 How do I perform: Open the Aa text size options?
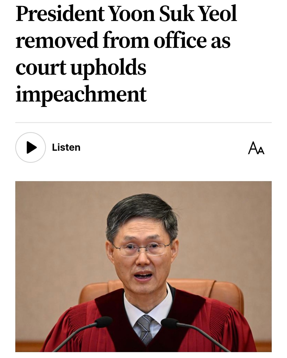[256, 148]
